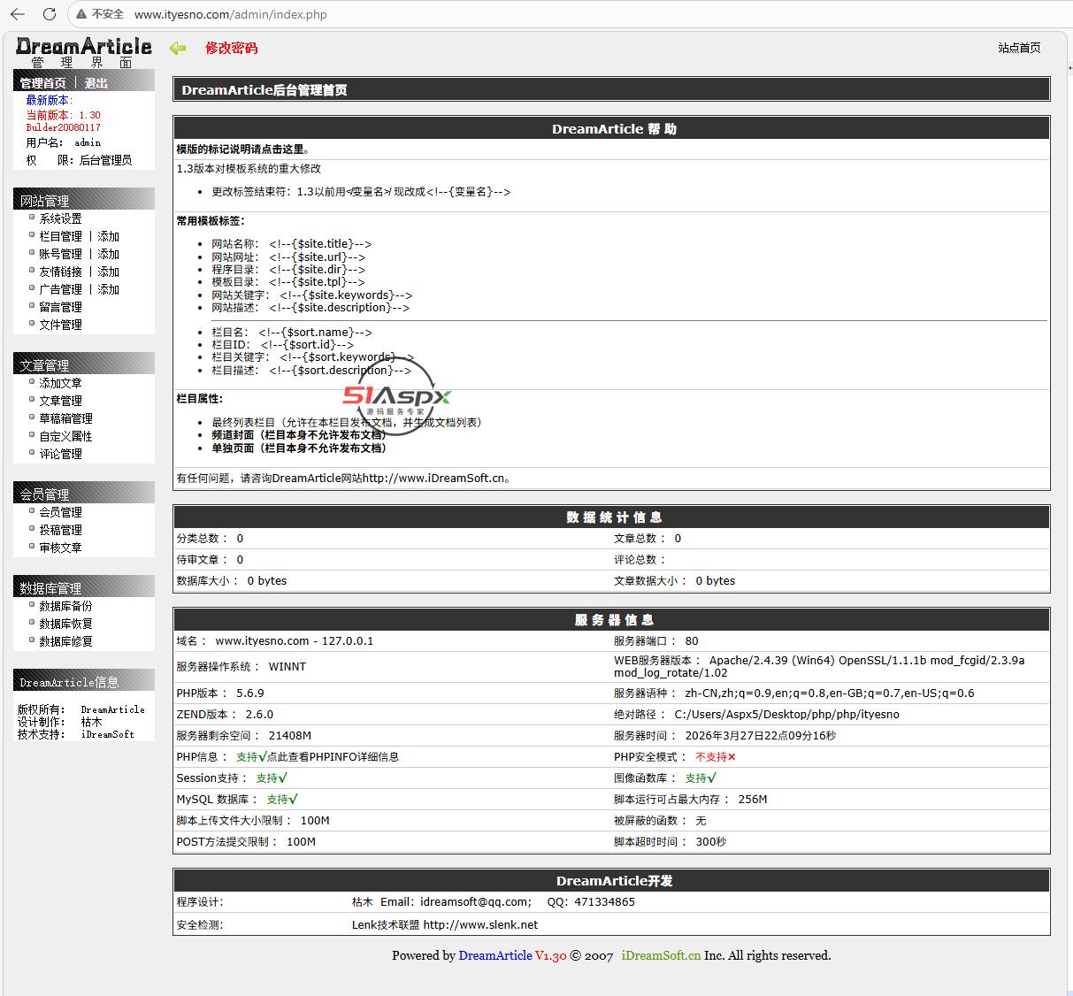Click the 服务器时间 value
This screenshot has width=1073, height=996.
(x=760, y=736)
